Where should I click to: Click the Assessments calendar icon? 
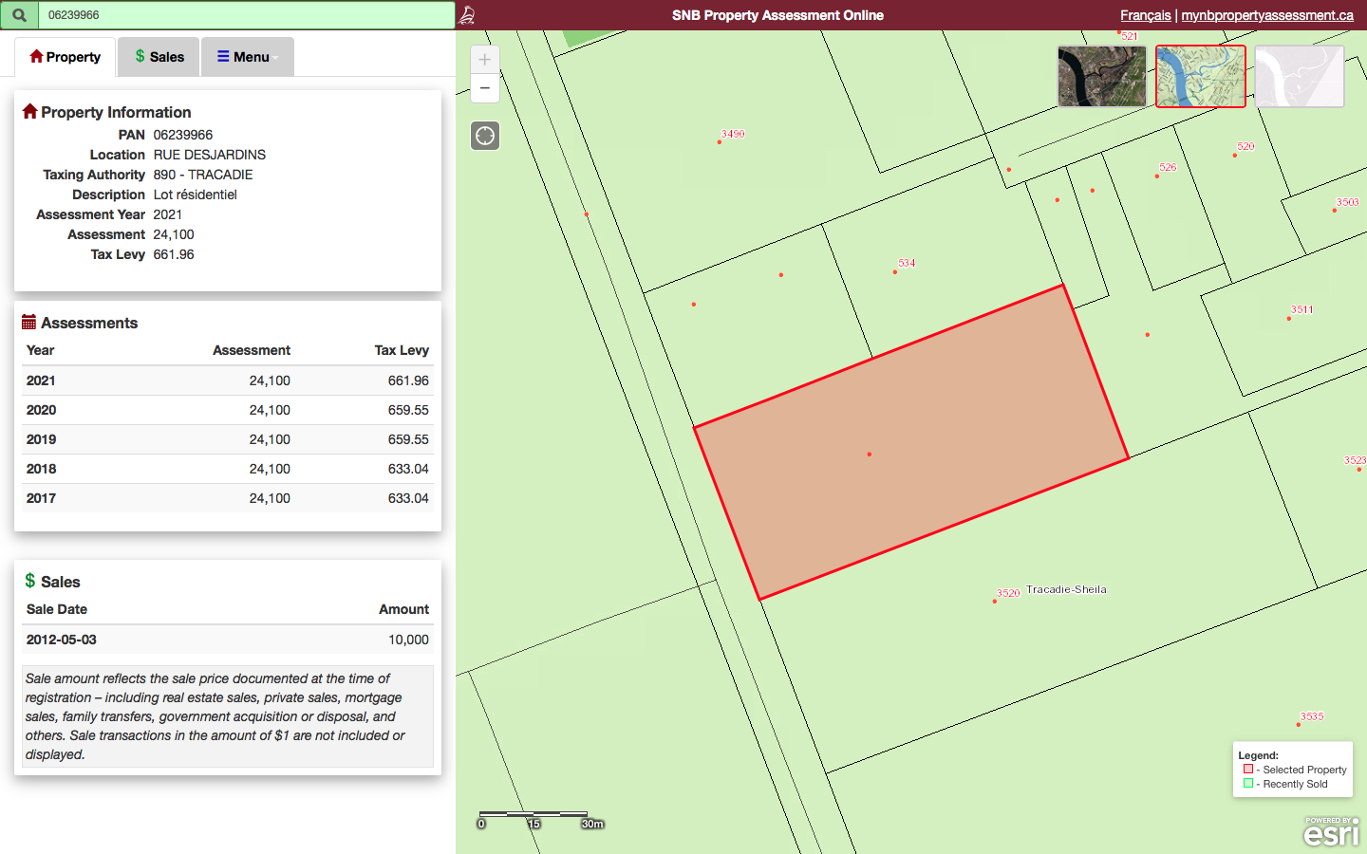click(29, 323)
